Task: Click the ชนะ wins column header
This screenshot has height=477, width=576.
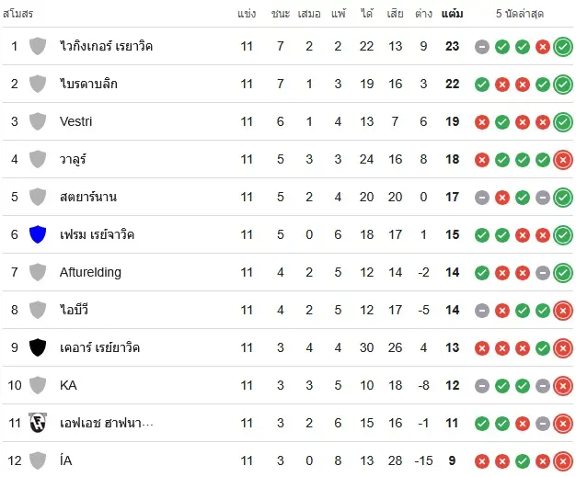Action: [x=281, y=14]
